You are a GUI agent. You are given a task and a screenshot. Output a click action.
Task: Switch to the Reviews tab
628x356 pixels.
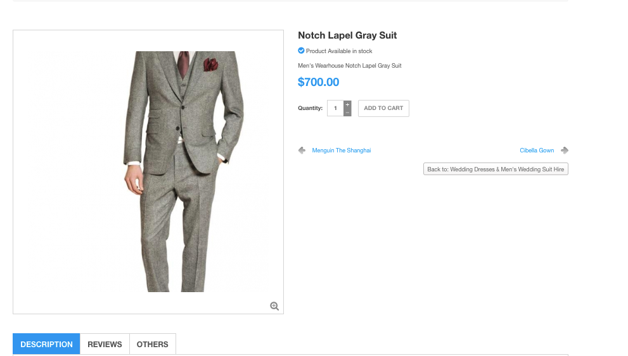click(x=105, y=345)
